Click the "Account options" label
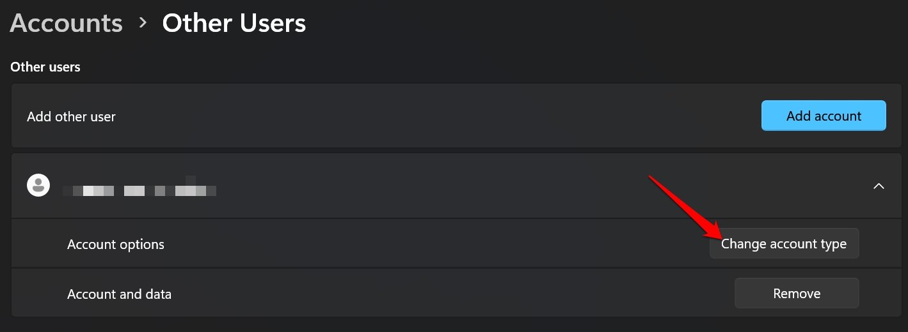The width and height of the screenshot is (908, 332). pyautogui.click(x=116, y=245)
